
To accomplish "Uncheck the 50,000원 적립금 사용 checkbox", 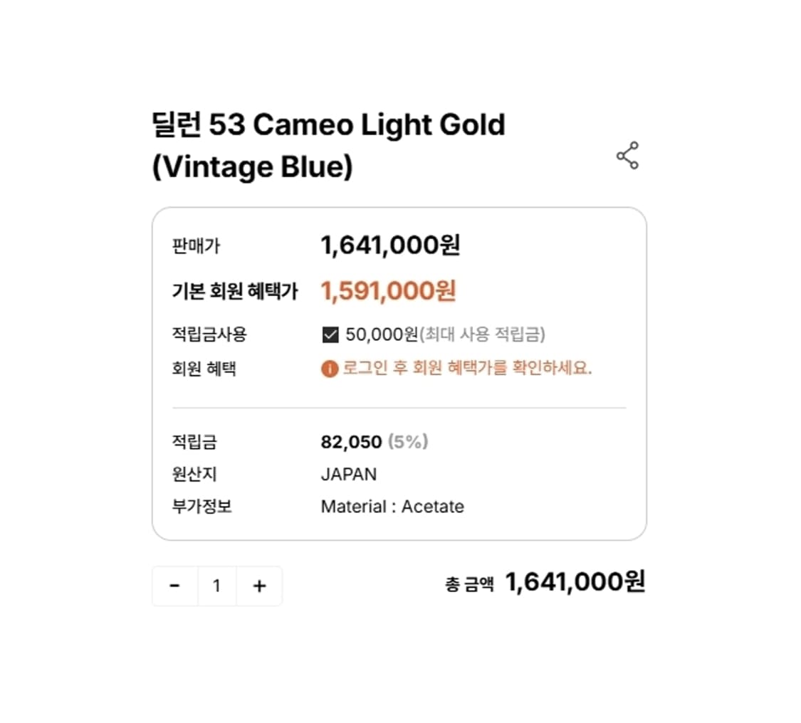I will pos(329,334).
